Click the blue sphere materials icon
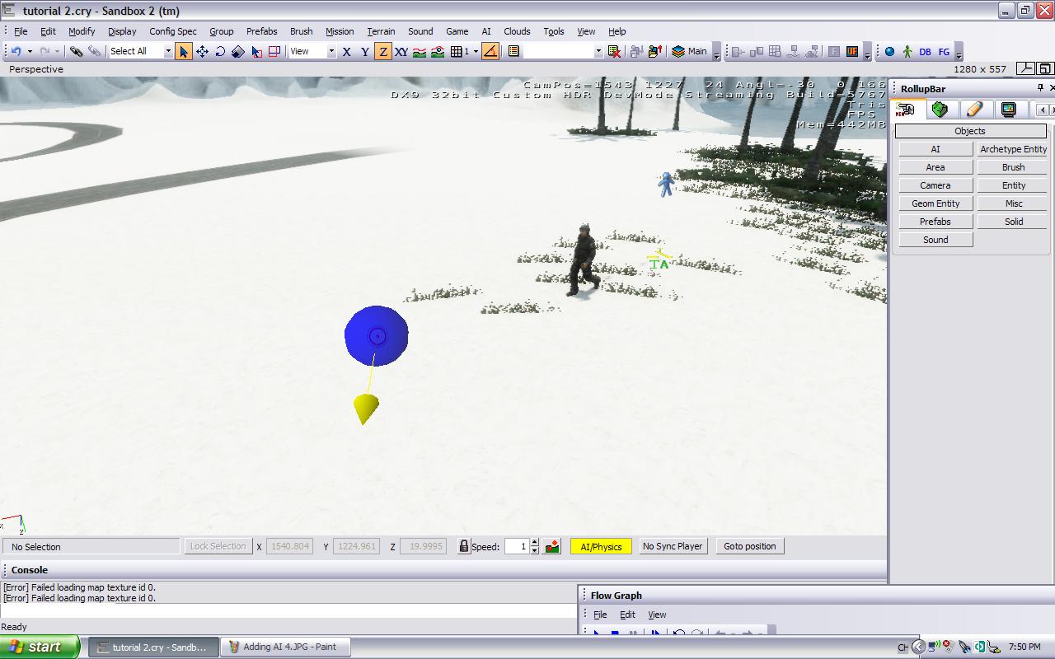1055x659 pixels. click(x=889, y=51)
